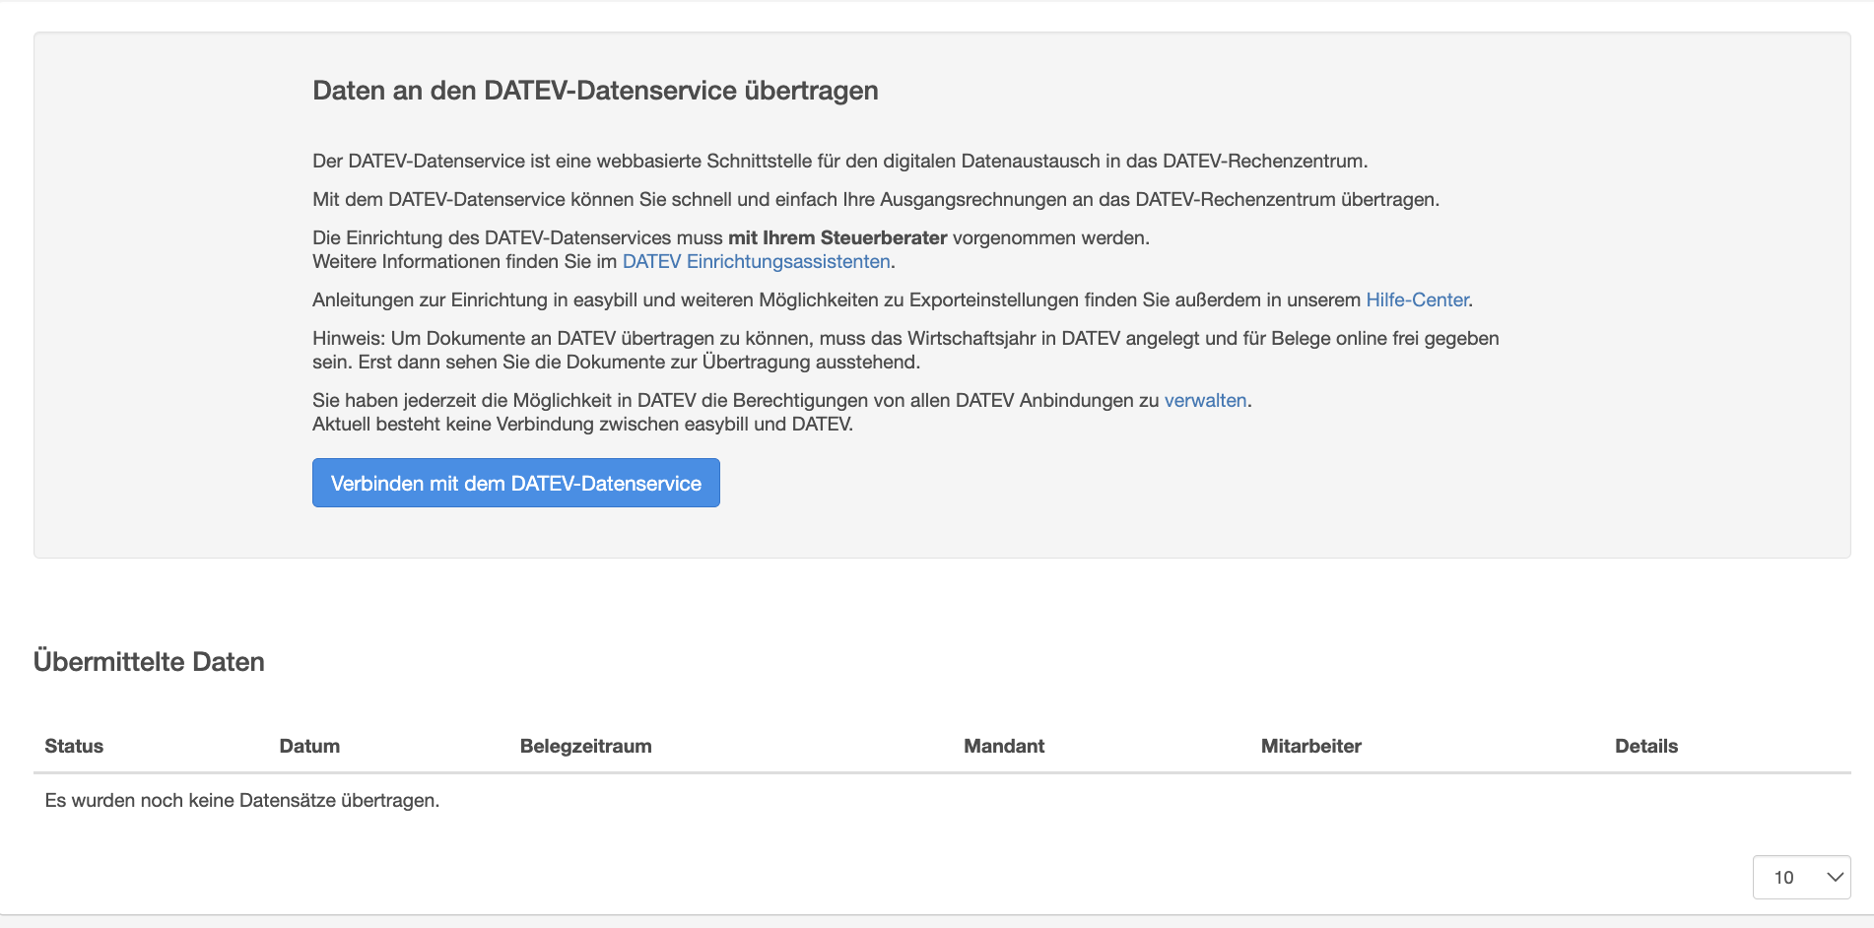Click the heading Daten an den DATEV-Datenservice übertragen
The height and width of the screenshot is (928, 1874).
pos(595,91)
